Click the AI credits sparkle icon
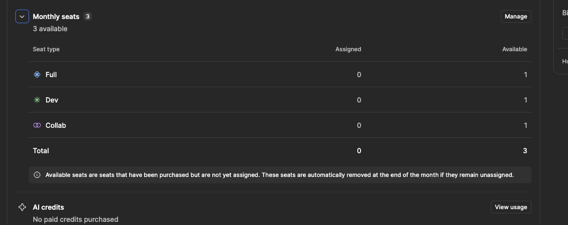The height and width of the screenshot is (225, 568). point(22,207)
